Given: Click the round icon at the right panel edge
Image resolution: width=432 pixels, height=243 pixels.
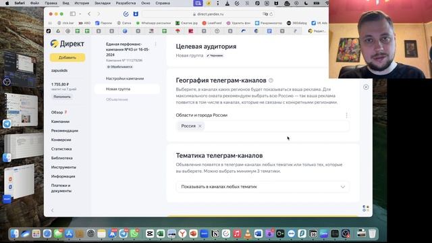Looking at the screenshot, I should pos(366,87).
